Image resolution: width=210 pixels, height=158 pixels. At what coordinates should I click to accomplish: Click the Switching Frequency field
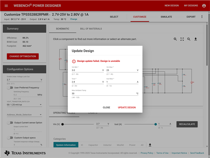(28, 95)
